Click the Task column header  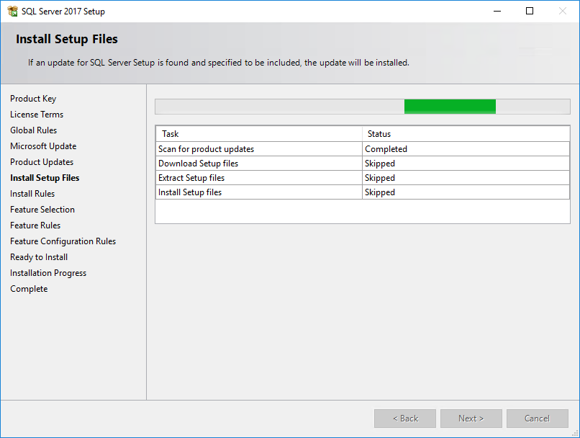[259, 134]
